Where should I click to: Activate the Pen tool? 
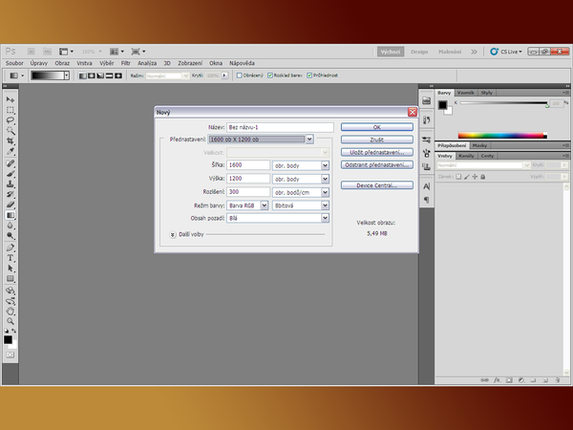[11, 247]
